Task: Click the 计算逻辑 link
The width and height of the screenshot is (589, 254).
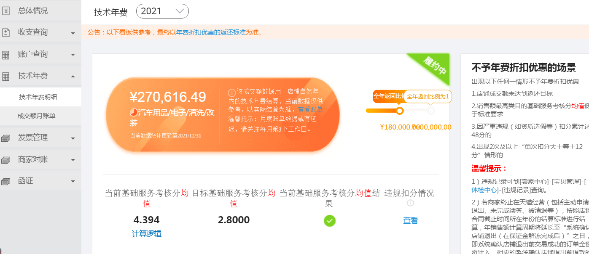Action: pyautogui.click(x=147, y=234)
